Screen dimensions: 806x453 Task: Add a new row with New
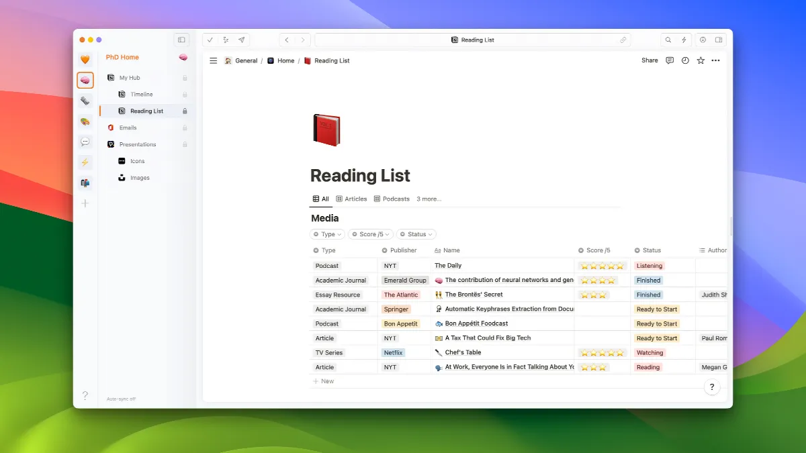click(x=324, y=381)
